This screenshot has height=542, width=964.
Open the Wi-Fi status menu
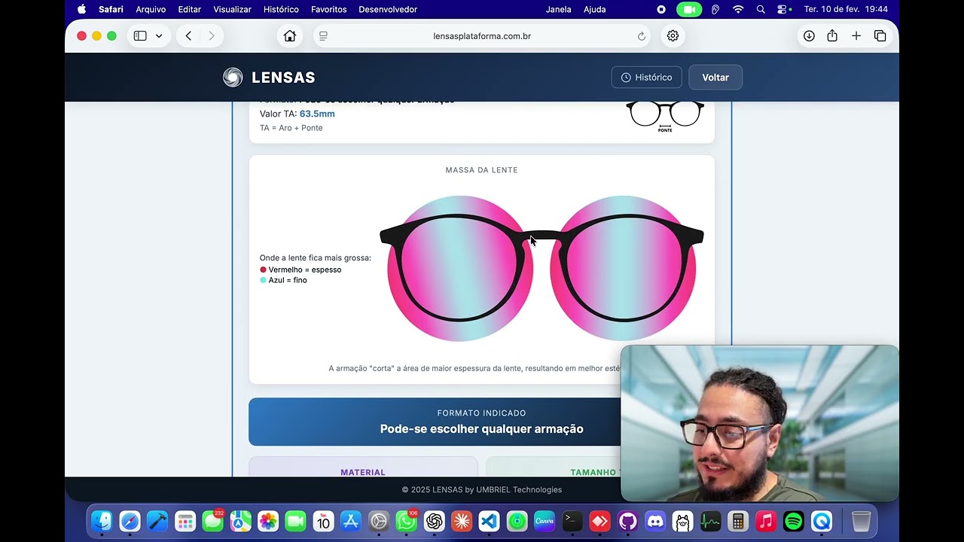coord(738,9)
